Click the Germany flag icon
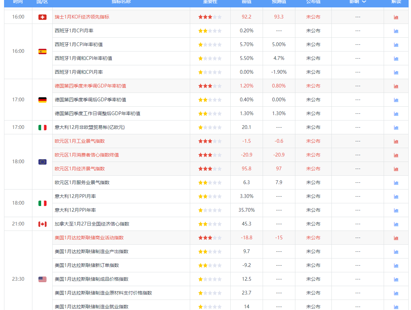This screenshot has width=411, height=310. (42, 100)
